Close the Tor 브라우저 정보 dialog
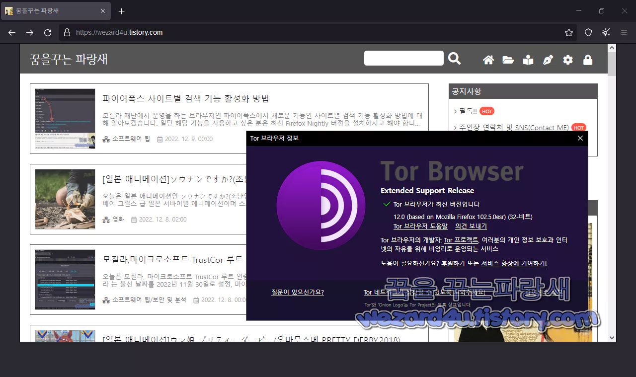This screenshot has width=636, height=377. coord(580,138)
